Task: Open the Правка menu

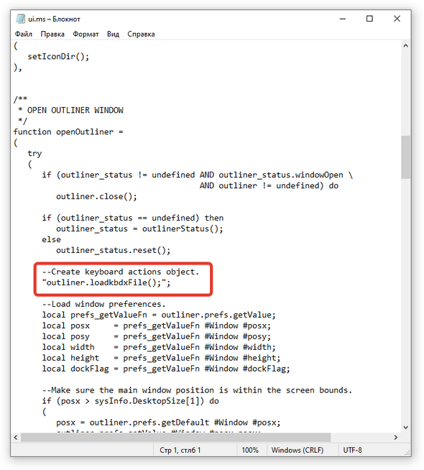Action: coord(52,34)
